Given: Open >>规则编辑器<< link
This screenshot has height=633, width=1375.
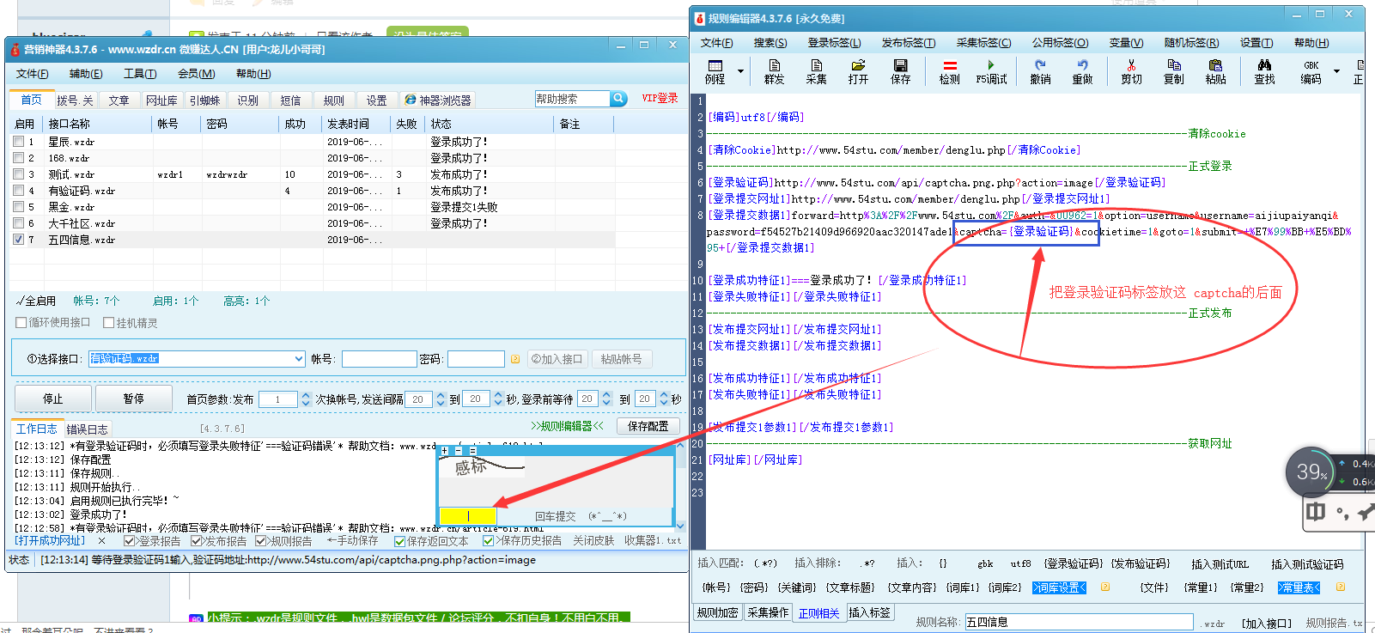Looking at the screenshot, I should pos(567,426).
